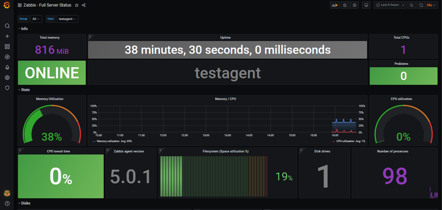This screenshot has height=210, width=442.
Task: Open the Last 6 hours time picker
Action: (x=389, y=5)
